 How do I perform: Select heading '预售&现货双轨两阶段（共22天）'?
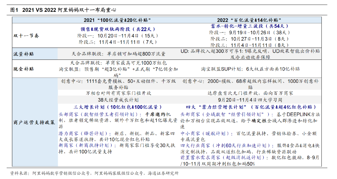click(x=118, y=29)
